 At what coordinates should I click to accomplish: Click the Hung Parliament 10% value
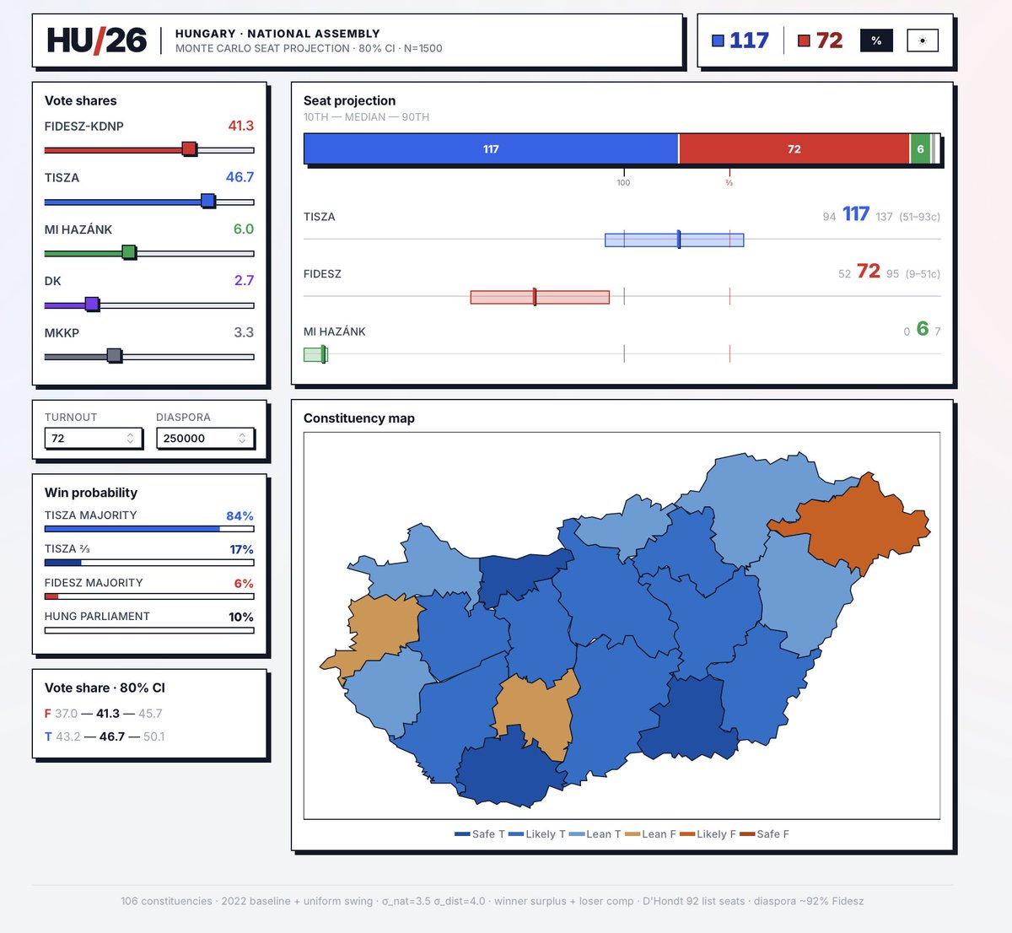click(x=241, y=617)
